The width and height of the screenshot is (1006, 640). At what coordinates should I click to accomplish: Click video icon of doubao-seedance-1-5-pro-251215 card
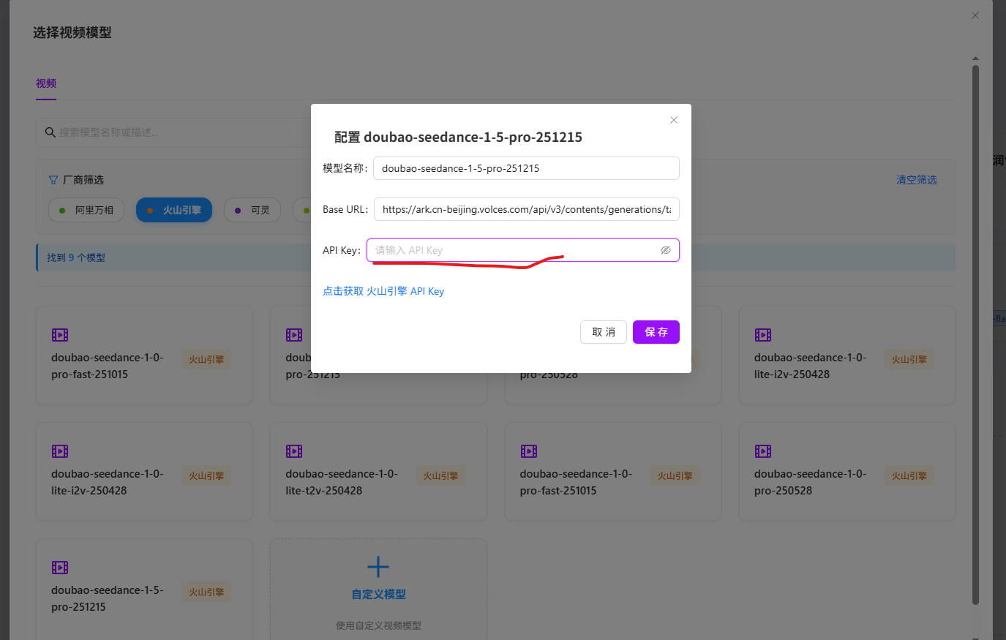[60, 568]
